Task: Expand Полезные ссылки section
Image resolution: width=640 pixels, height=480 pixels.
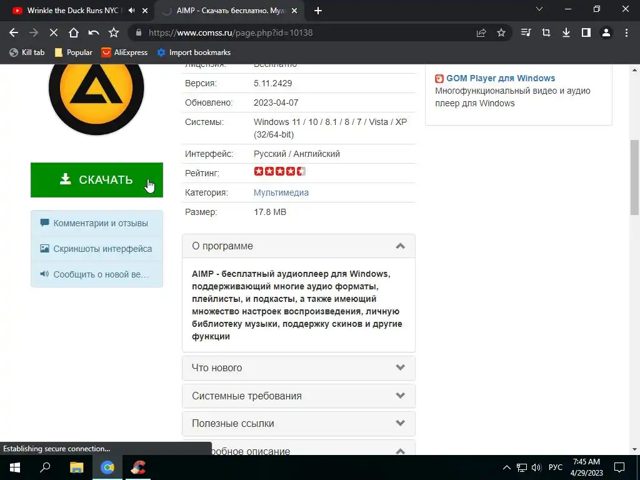Action: click(299, 423)
